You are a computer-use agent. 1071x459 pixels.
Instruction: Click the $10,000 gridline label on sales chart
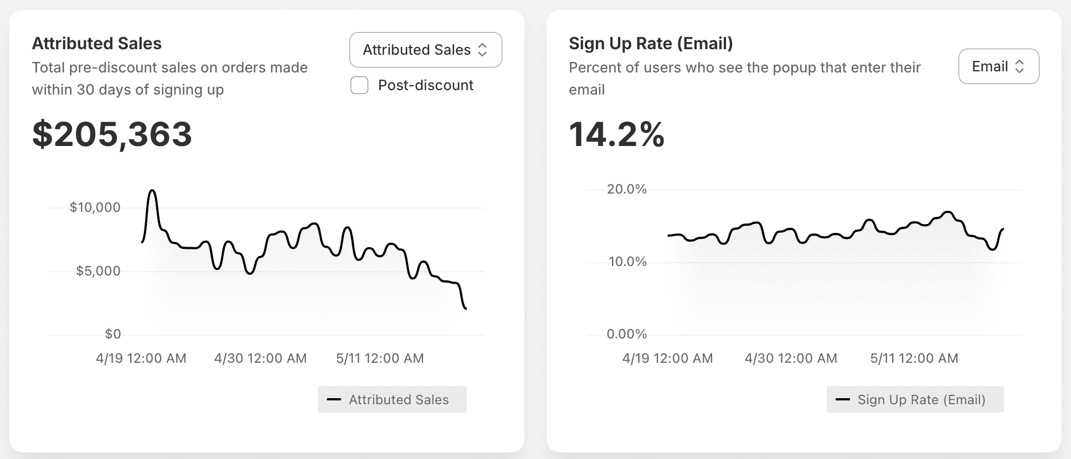[95, 207]
